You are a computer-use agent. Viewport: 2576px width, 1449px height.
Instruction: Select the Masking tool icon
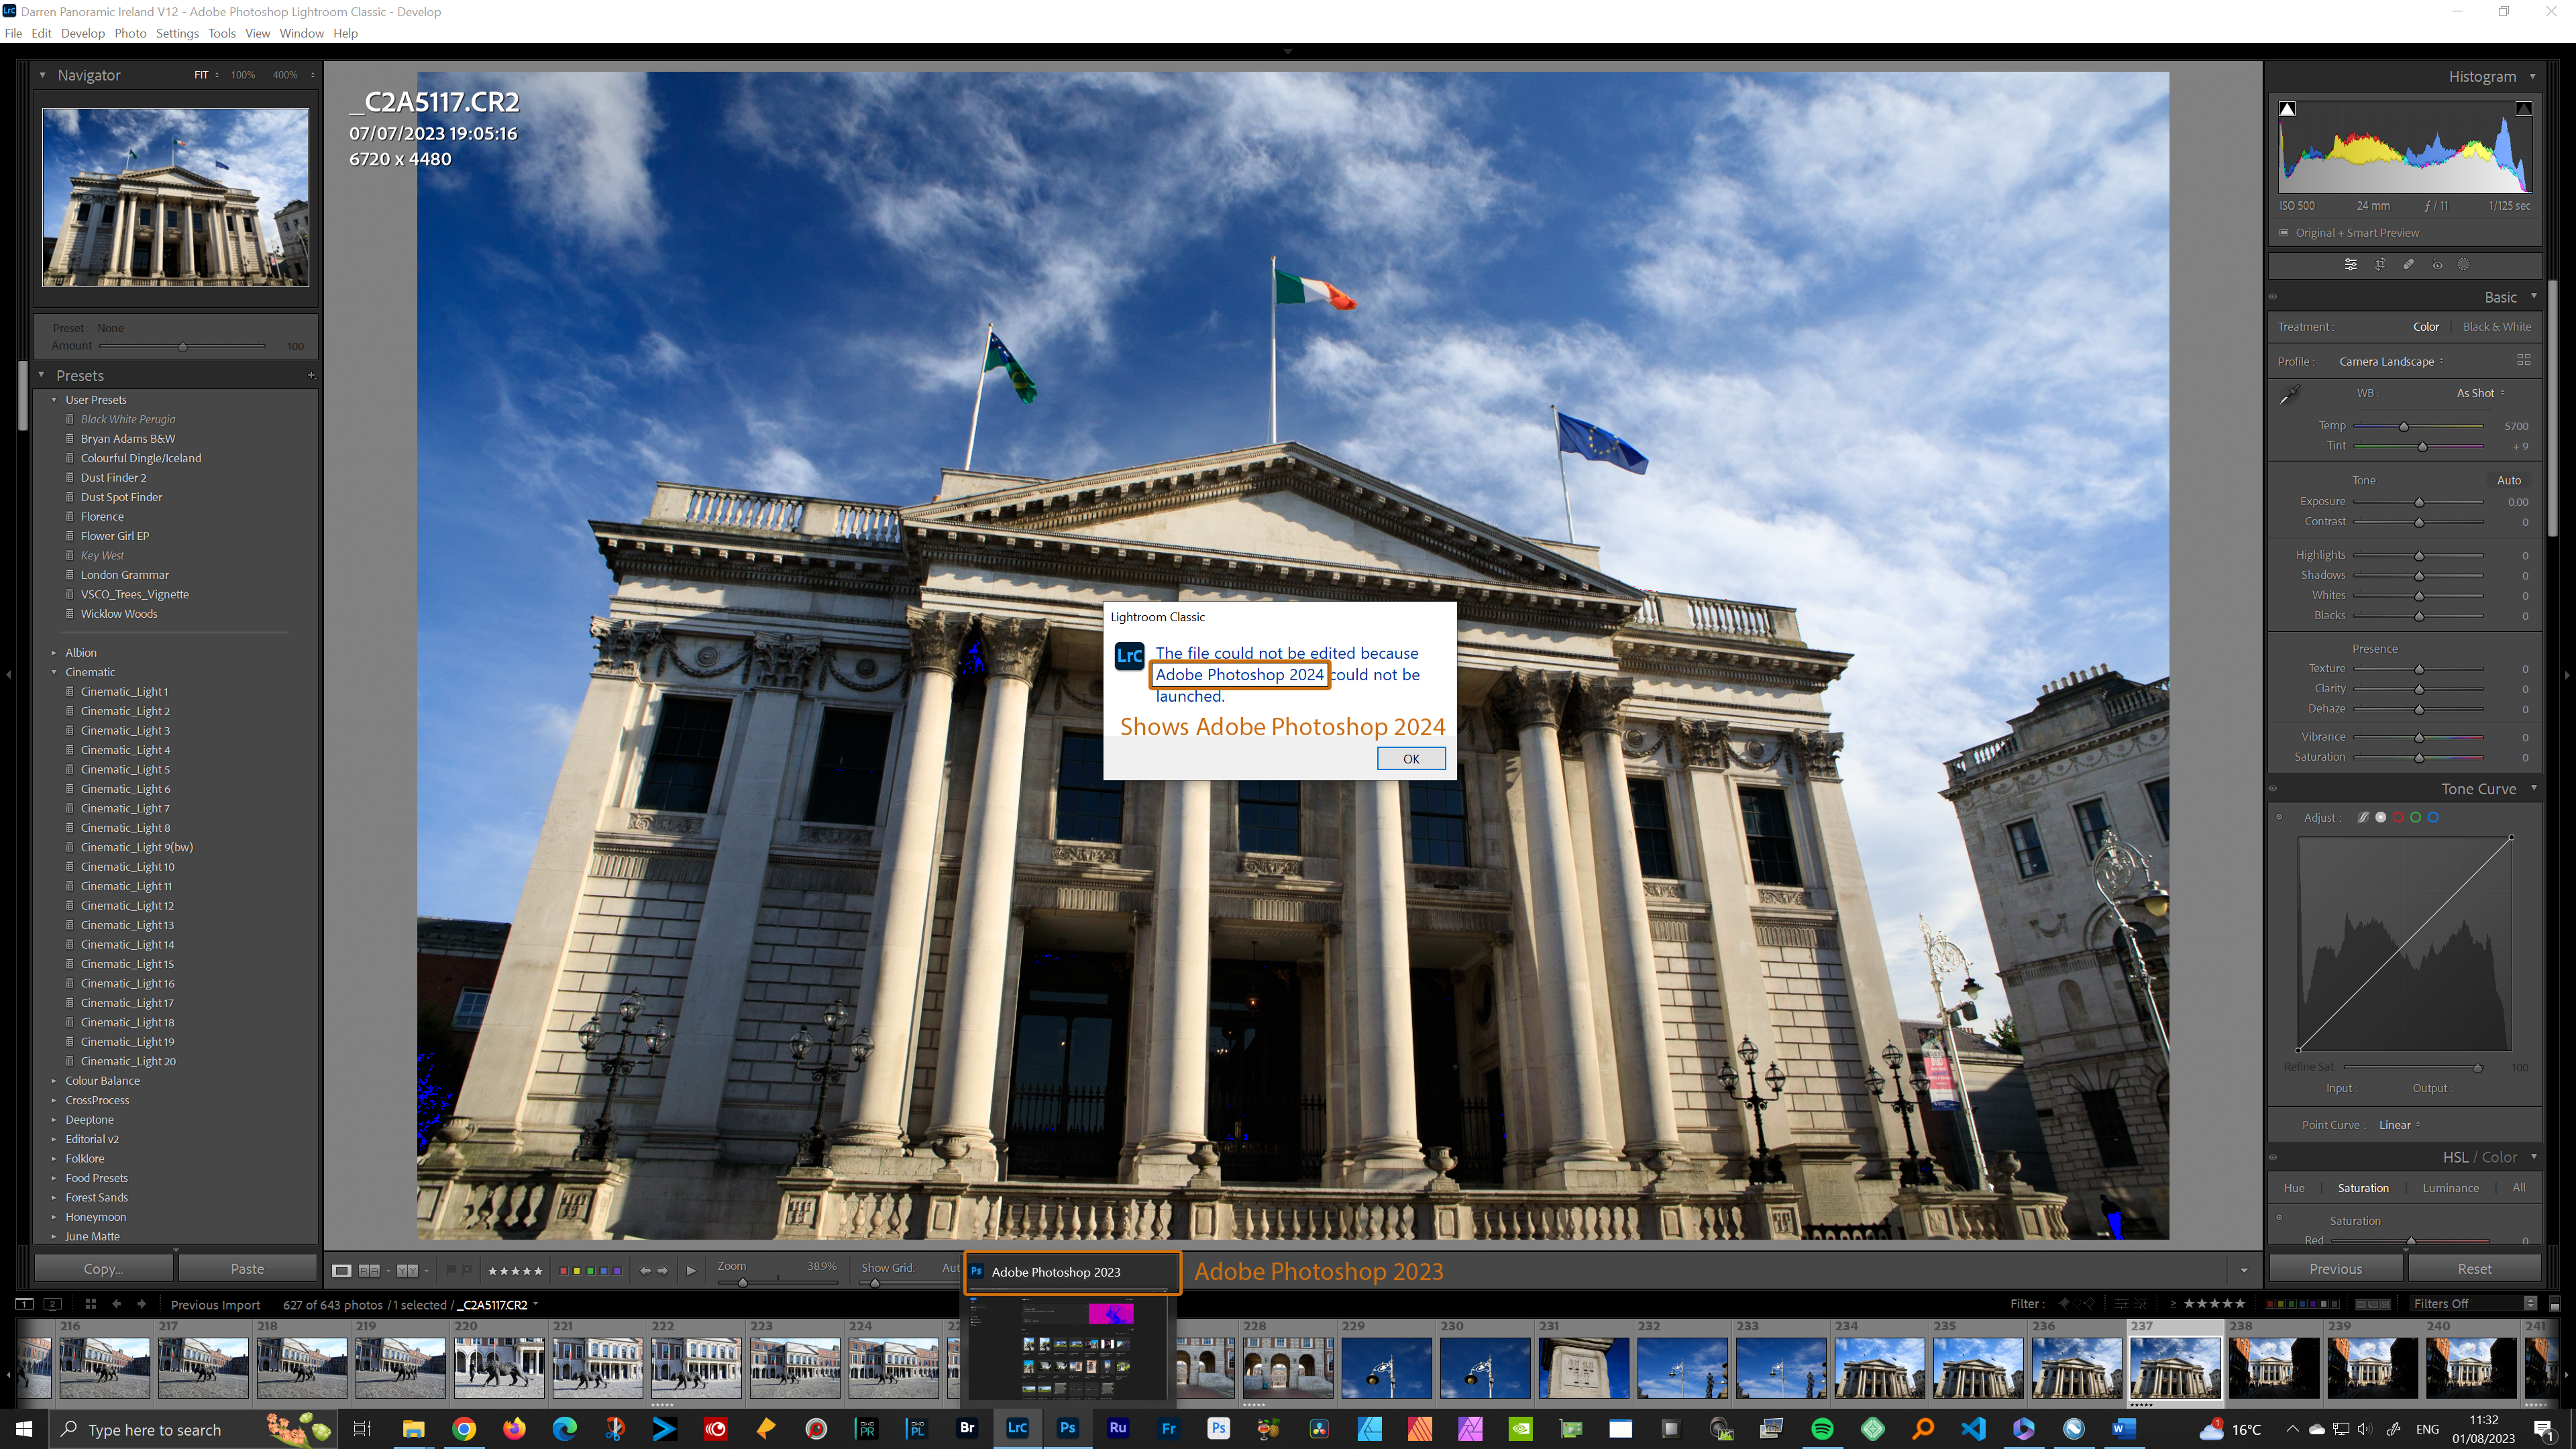[x=2464, y=265]
